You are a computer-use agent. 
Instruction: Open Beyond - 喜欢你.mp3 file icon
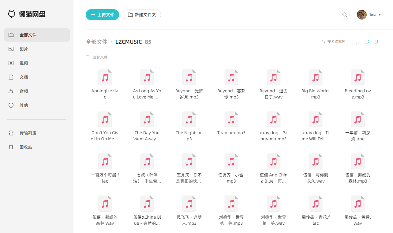231,77
